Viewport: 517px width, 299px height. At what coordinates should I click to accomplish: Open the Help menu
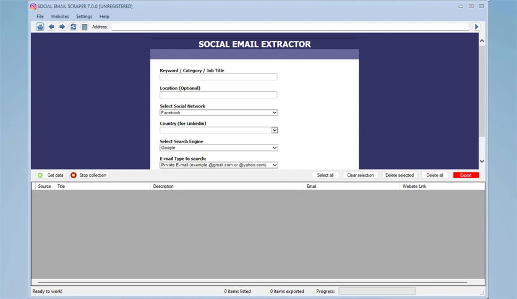[x=104, y=17]
